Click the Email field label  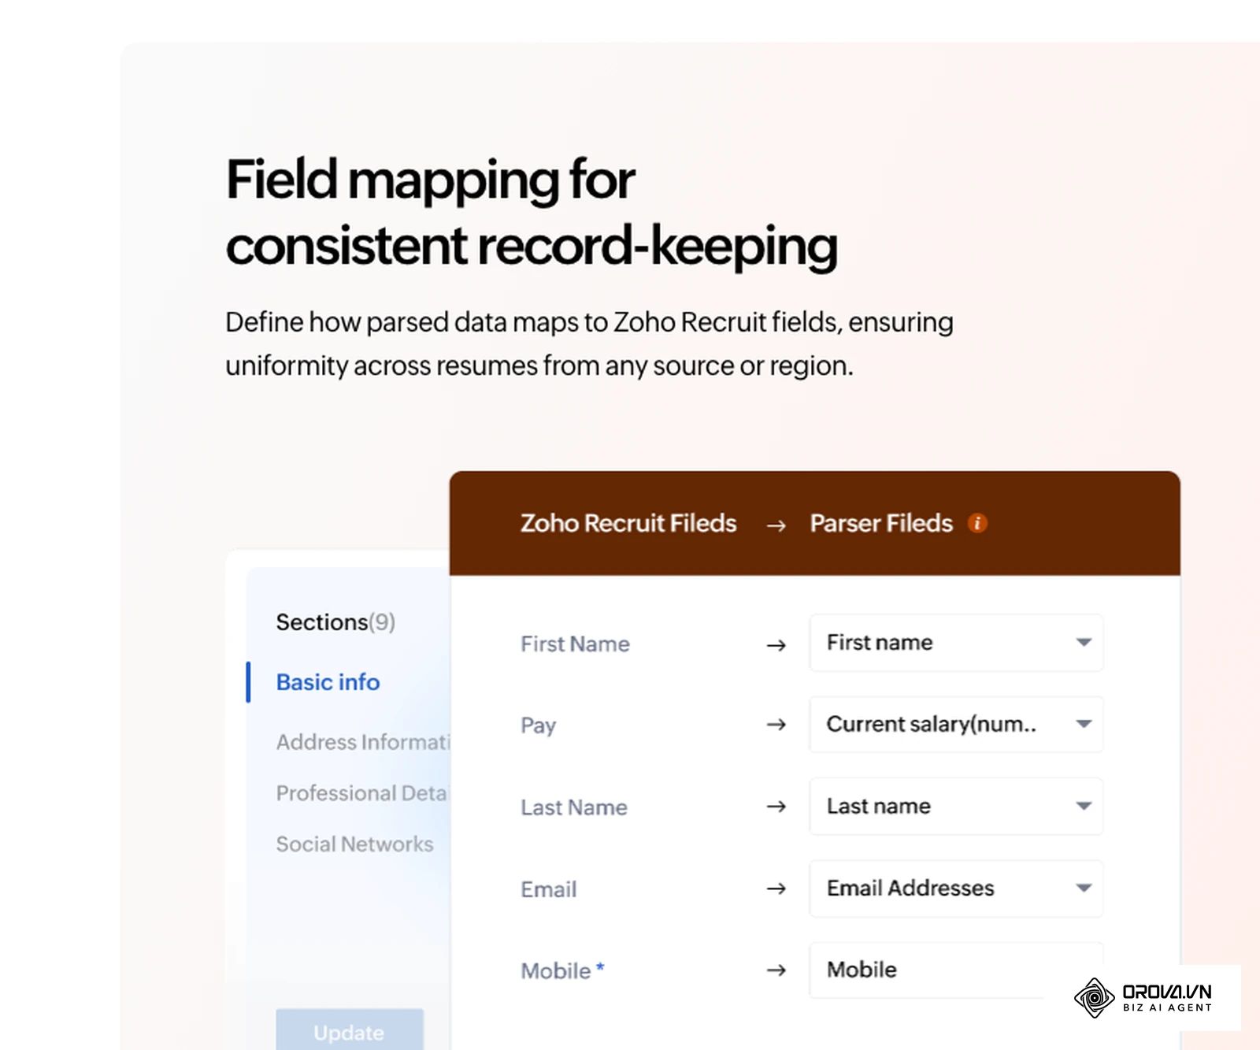coord(548,889)
